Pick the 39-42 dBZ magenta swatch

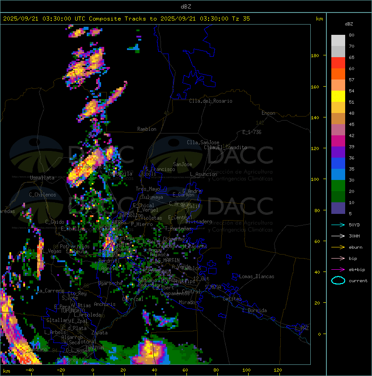(x=338, y=141)
